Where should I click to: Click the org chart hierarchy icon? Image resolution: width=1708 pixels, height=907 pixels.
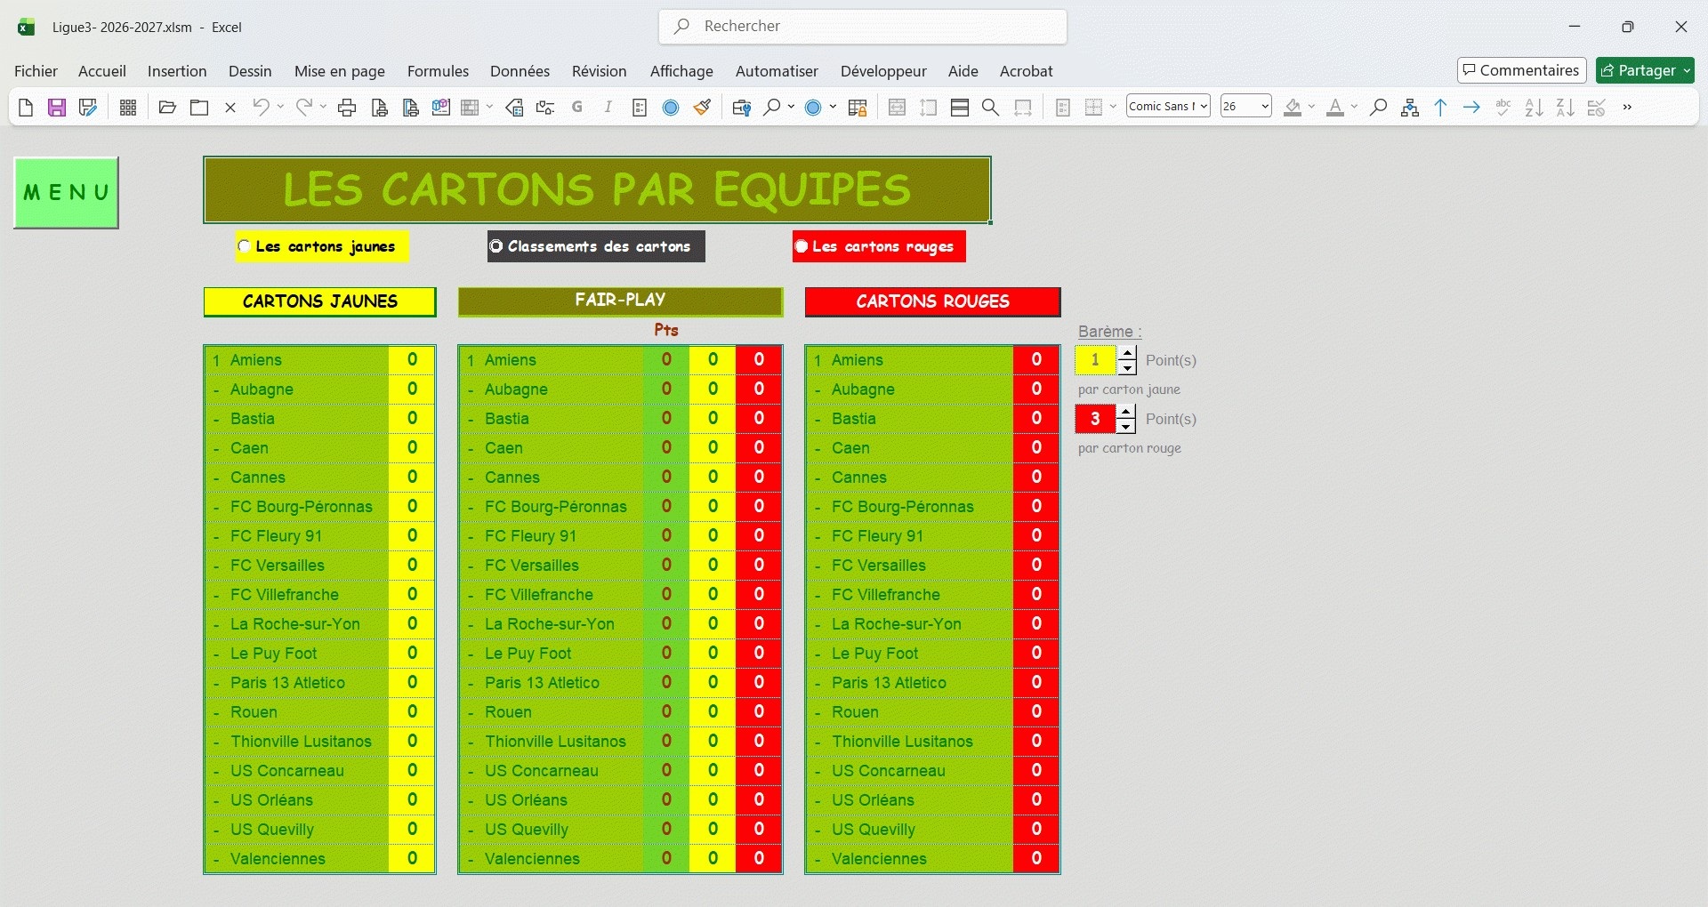1410,108
